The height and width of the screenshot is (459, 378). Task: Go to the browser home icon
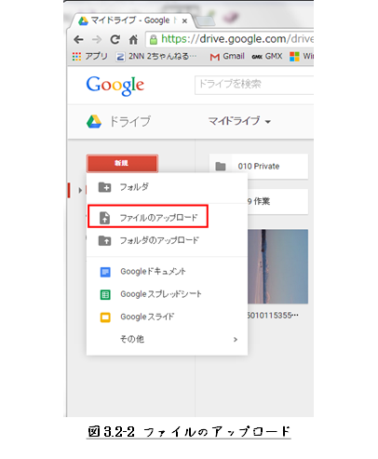(133, 39)
